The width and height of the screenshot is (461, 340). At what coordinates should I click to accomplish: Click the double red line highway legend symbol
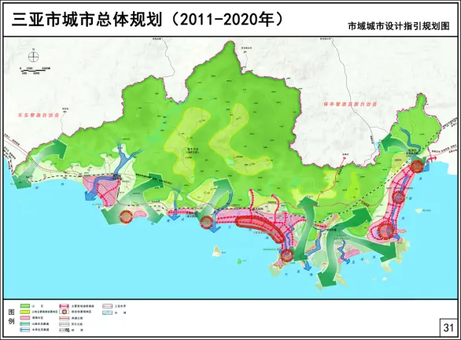64,318
